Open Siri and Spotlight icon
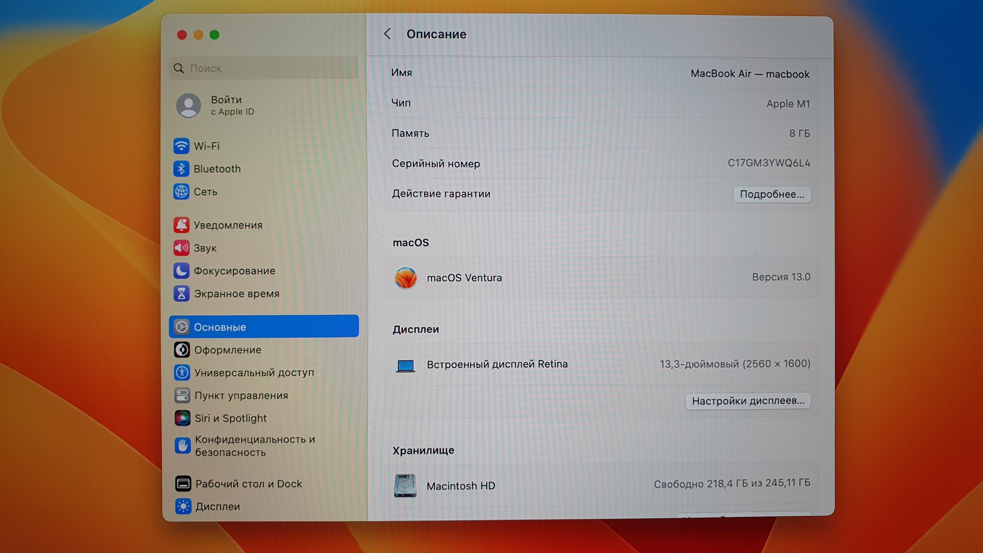The image size is (983, 553). tap(182, 418)
